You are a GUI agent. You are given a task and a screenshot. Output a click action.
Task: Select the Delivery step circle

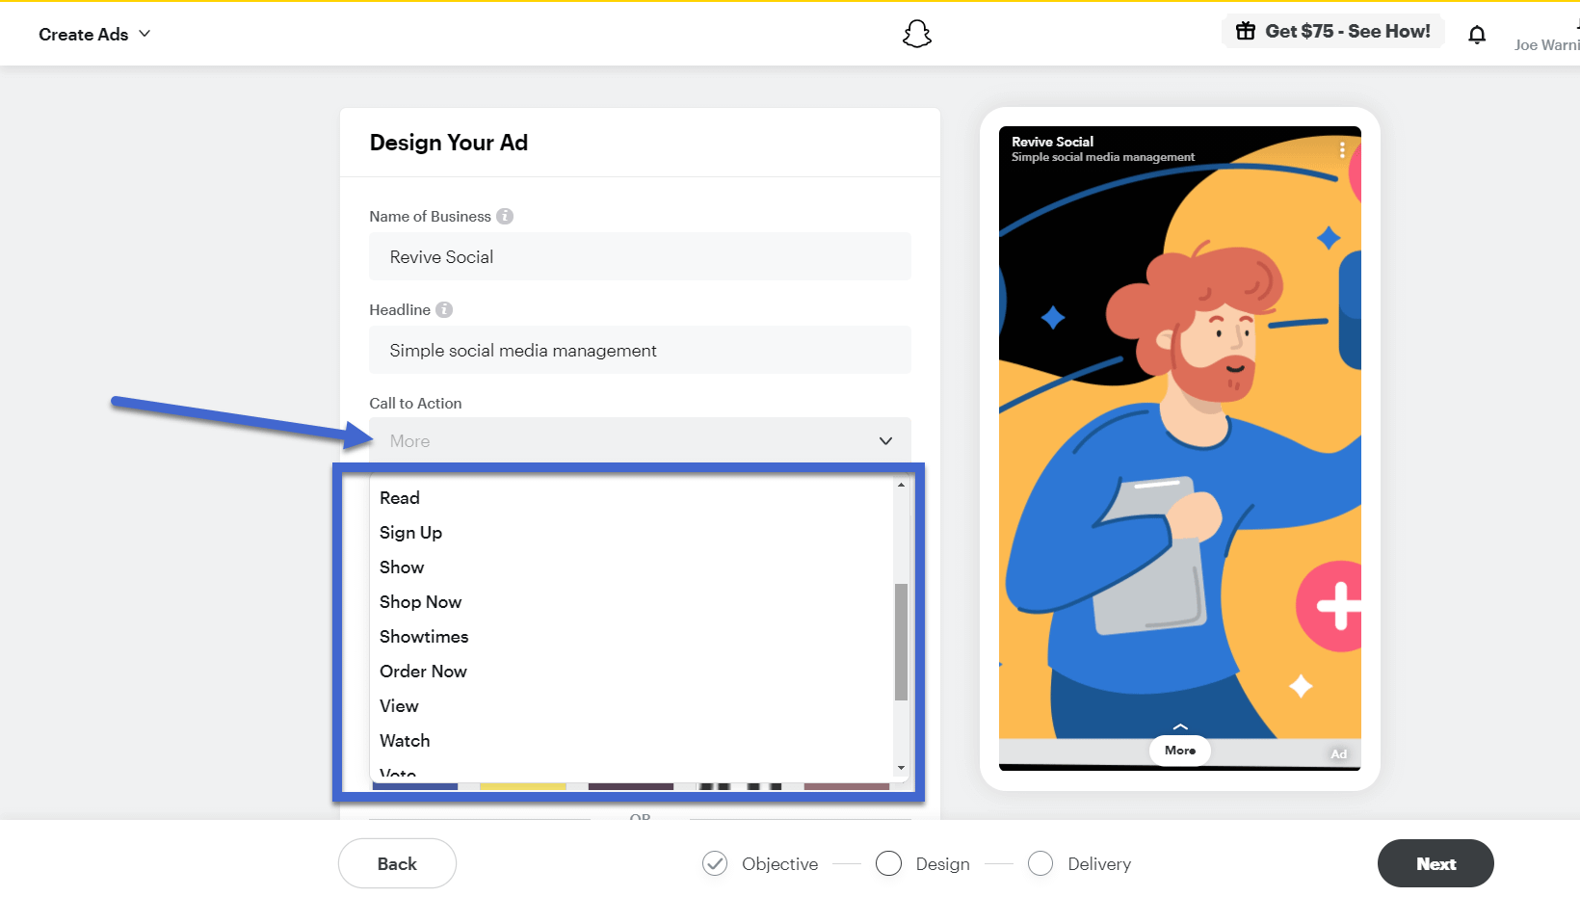click(1040, 863)
